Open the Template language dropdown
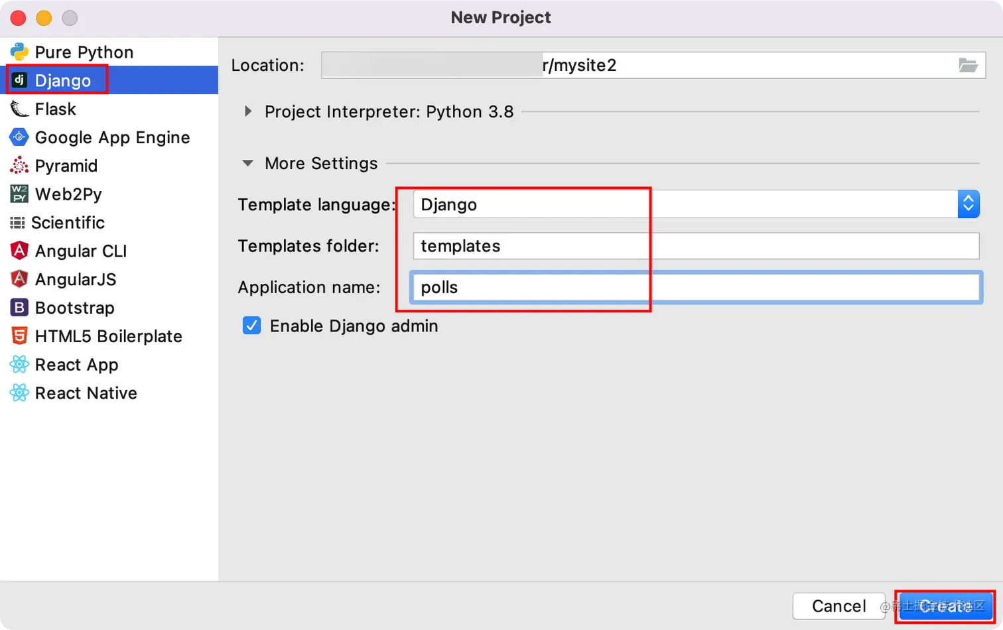 [x=968, y=204]
